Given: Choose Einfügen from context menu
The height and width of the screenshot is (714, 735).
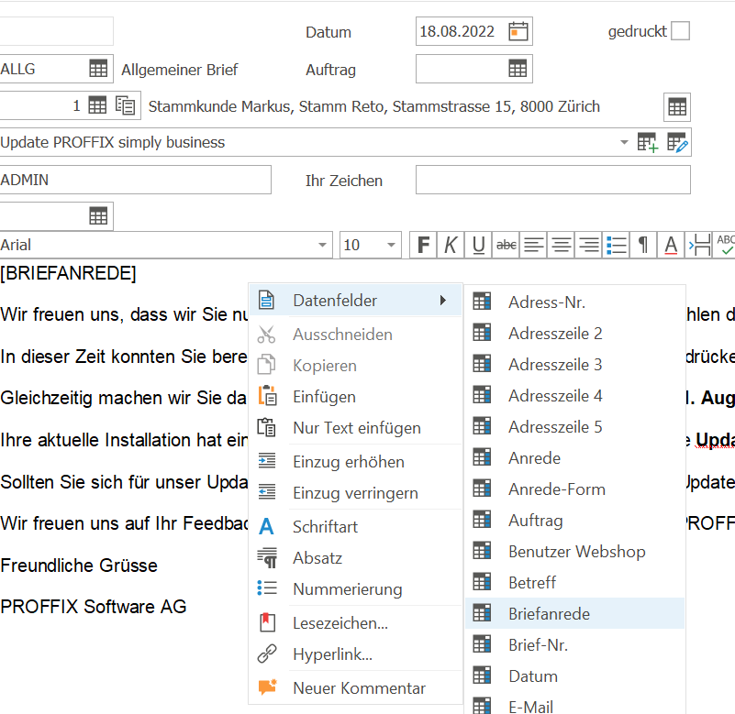Looking at the screenshot, I should click(x=356, y=397).
